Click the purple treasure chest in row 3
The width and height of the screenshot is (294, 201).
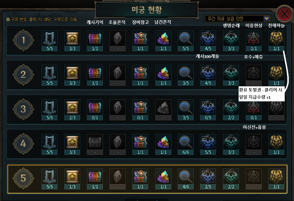(x=95, y=110)
